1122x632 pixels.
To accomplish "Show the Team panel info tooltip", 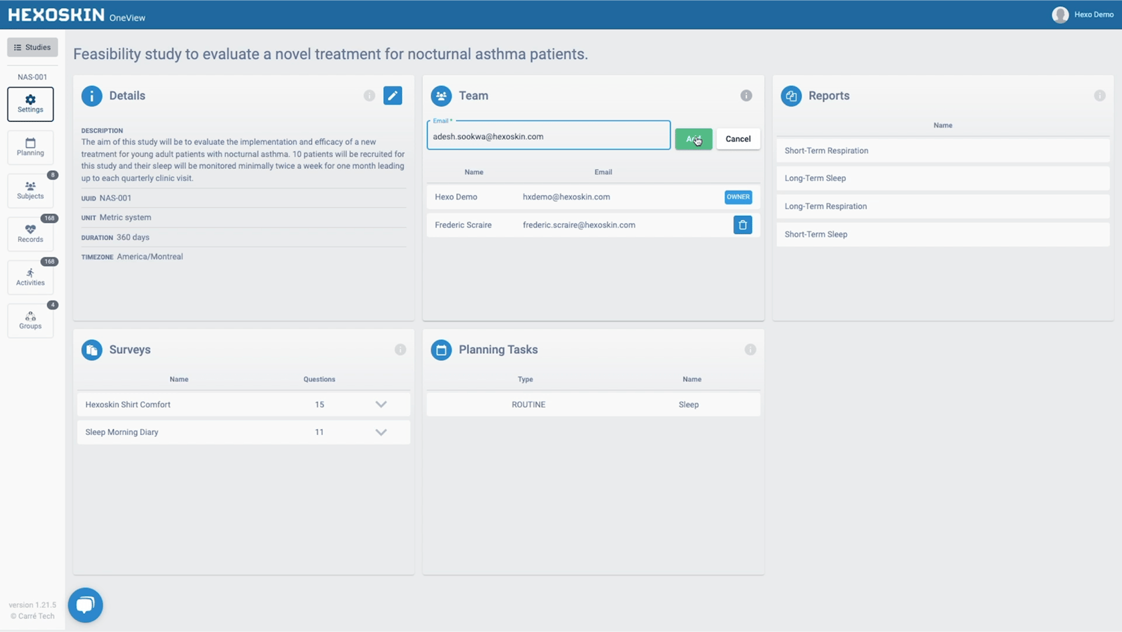I will (x=746, y=95).
